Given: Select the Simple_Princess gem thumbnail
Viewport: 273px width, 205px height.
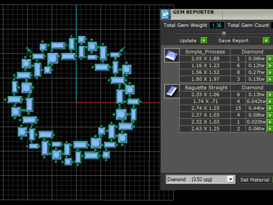Looking at the screenshot, I should (172, 55).
